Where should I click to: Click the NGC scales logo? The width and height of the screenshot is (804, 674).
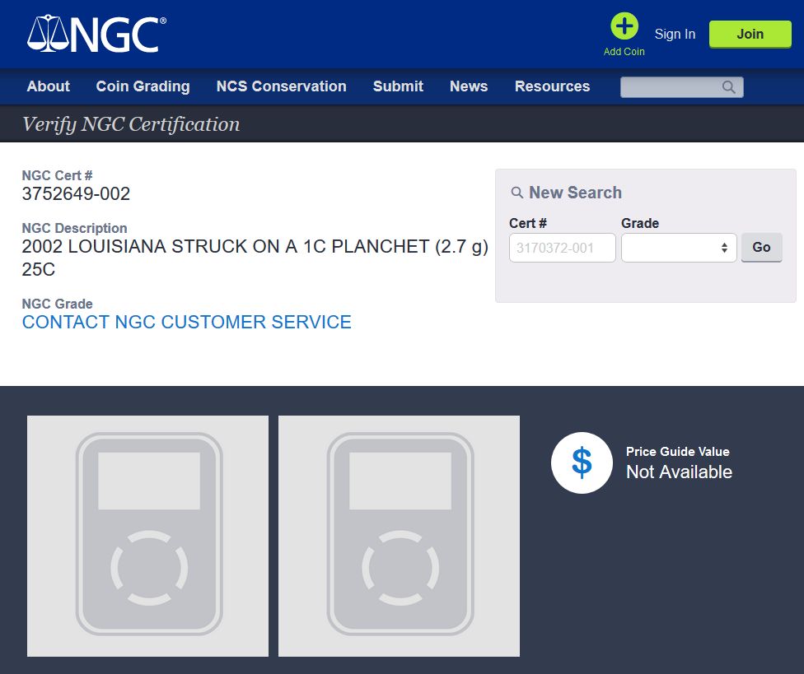96,34
